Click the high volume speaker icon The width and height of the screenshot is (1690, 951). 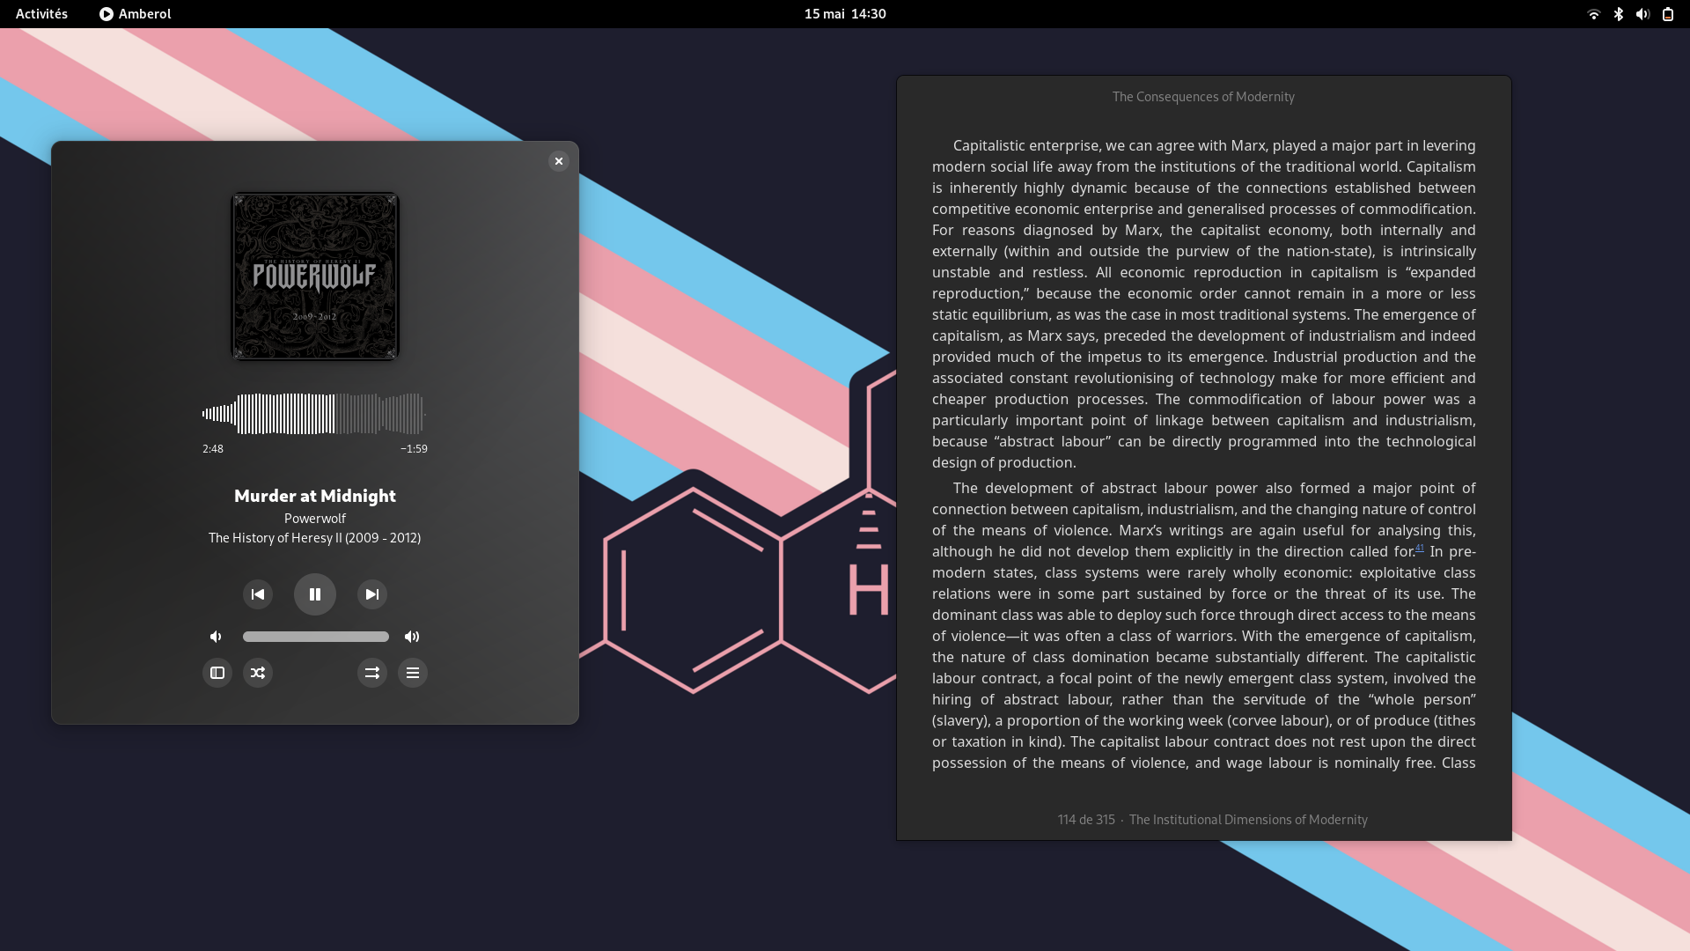pyautogui.click(x=412, y=637)
